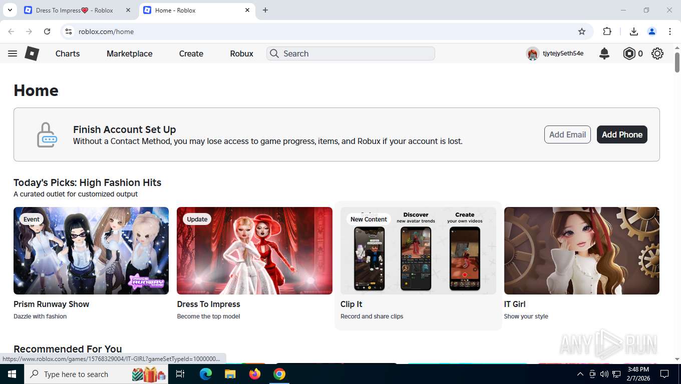Switch to Dress To Impress browser tab
Image resolution: width=681 pixels, height=384 pixels.
coord(74,10)
